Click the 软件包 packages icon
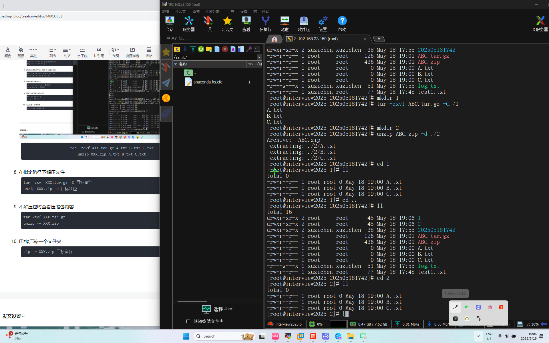 [x=304, y=24]
